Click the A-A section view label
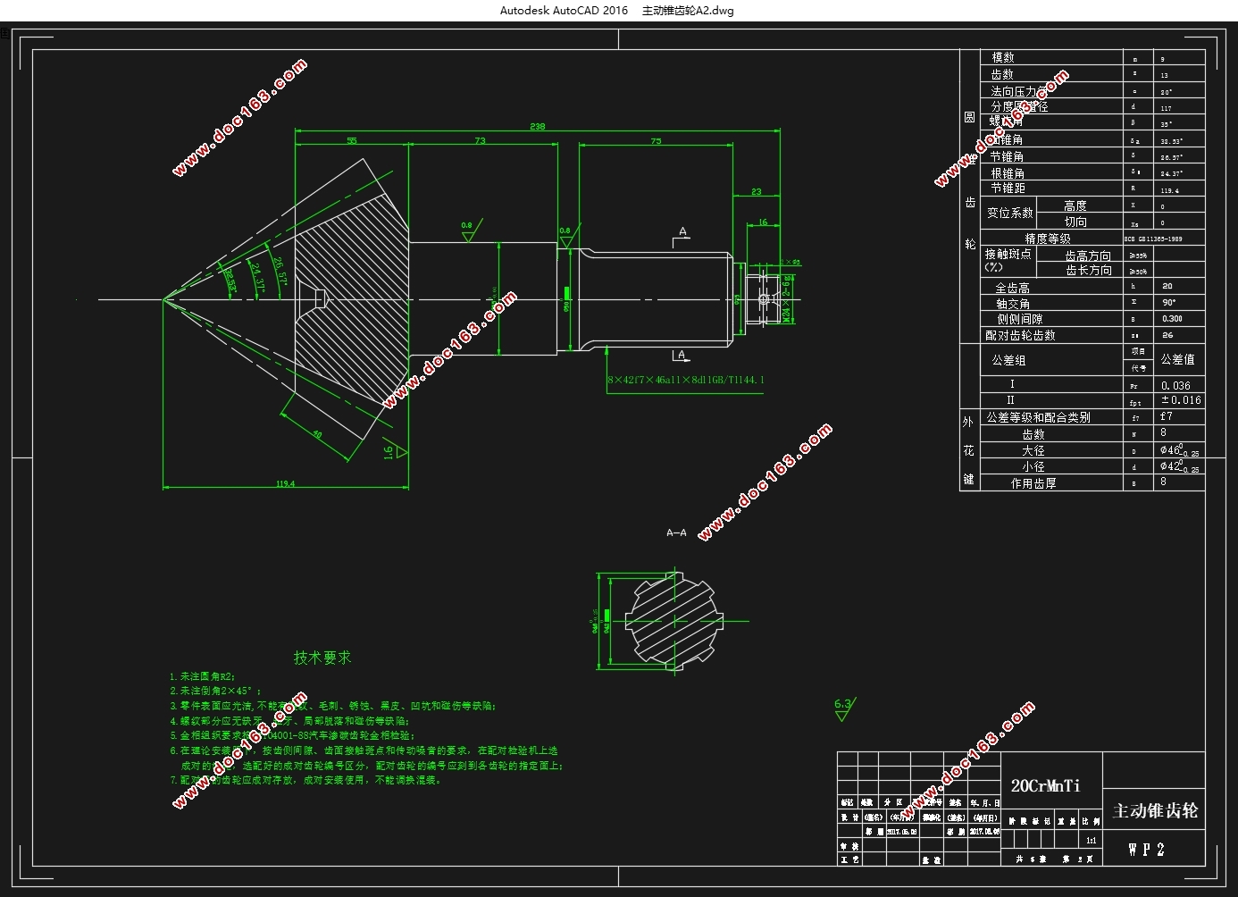The width and height of the screenshot is (1238, 897). 676,532
